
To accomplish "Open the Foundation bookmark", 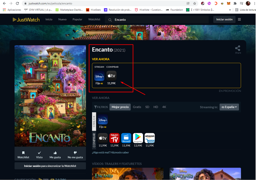I will pyautogui.click(x=174, y=10).
